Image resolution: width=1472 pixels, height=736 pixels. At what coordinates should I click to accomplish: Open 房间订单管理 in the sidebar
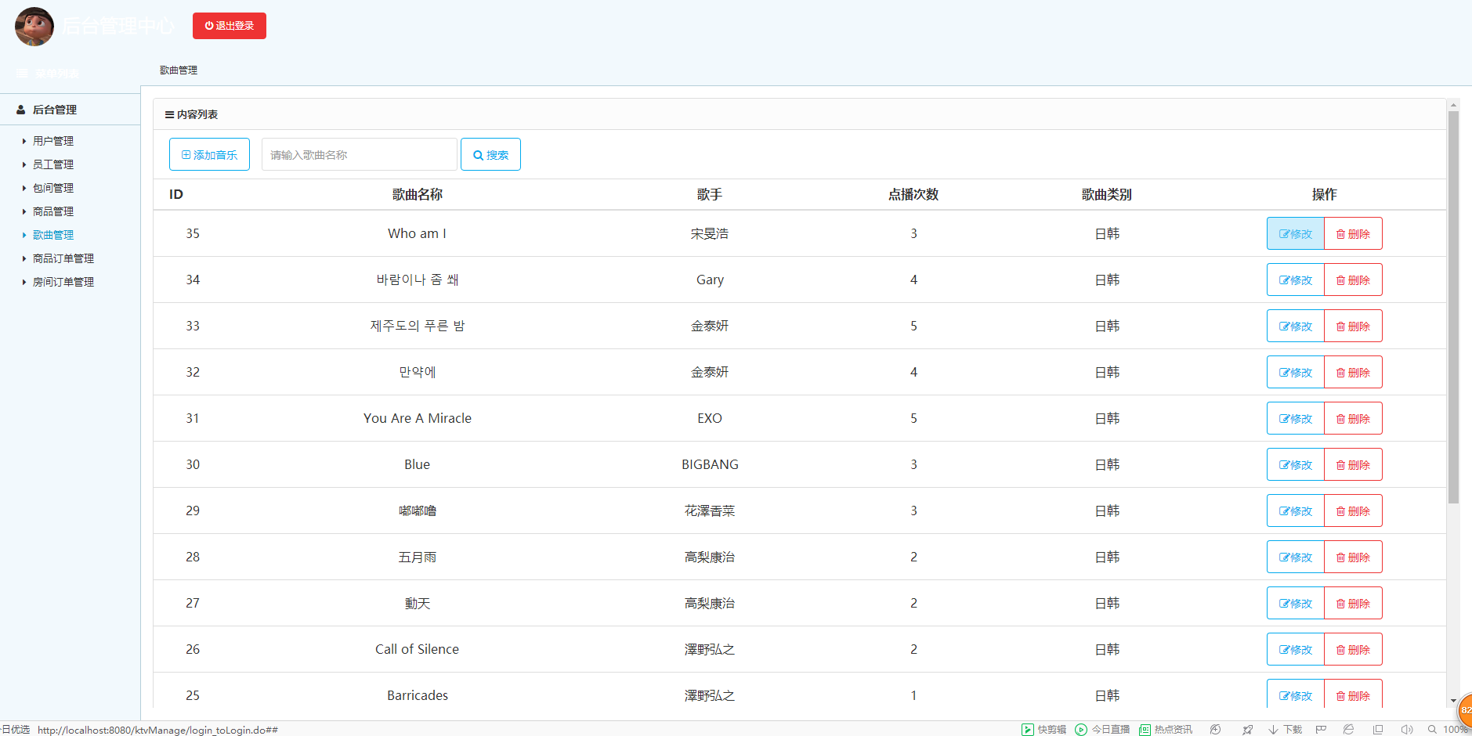click(63, 282)
